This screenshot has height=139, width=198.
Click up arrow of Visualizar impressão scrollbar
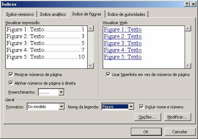[91, 28]
